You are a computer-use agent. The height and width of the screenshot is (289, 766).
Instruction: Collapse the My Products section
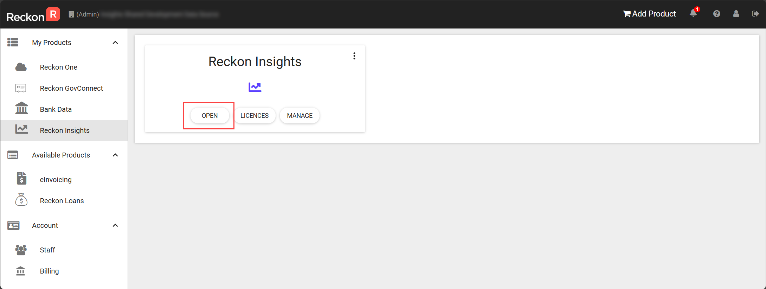coord(115,43)
